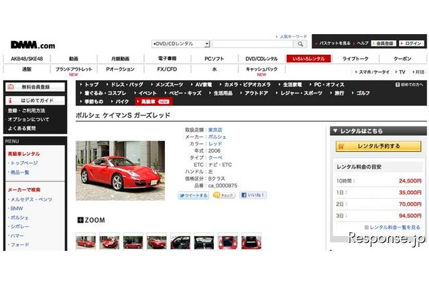The image size is (429, 285).
Task: Open the 東京店 store link
Action: tap(215, 130)
